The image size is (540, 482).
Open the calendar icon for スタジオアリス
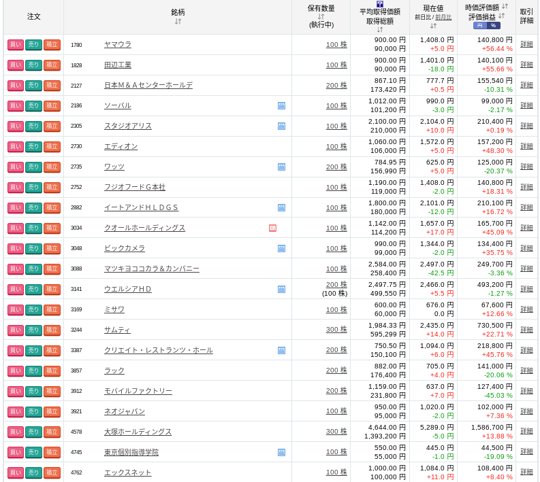click(281, 126)
